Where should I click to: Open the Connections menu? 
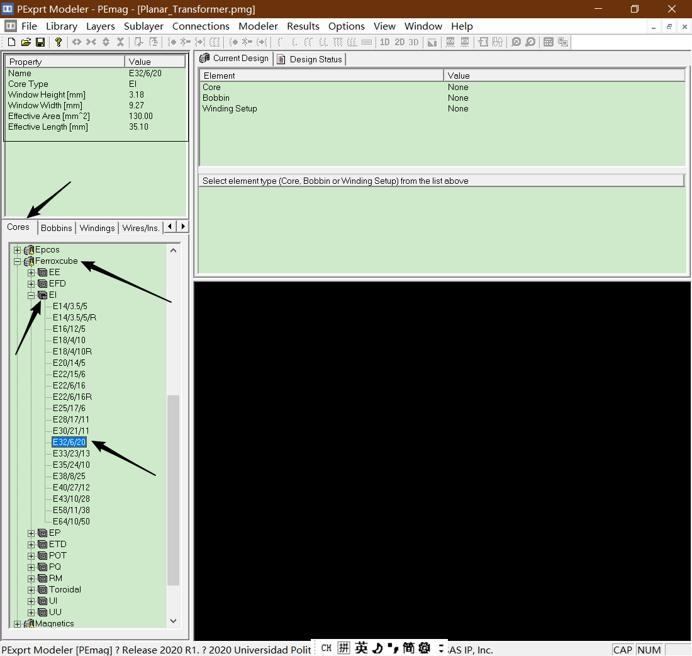click(201, 26)
